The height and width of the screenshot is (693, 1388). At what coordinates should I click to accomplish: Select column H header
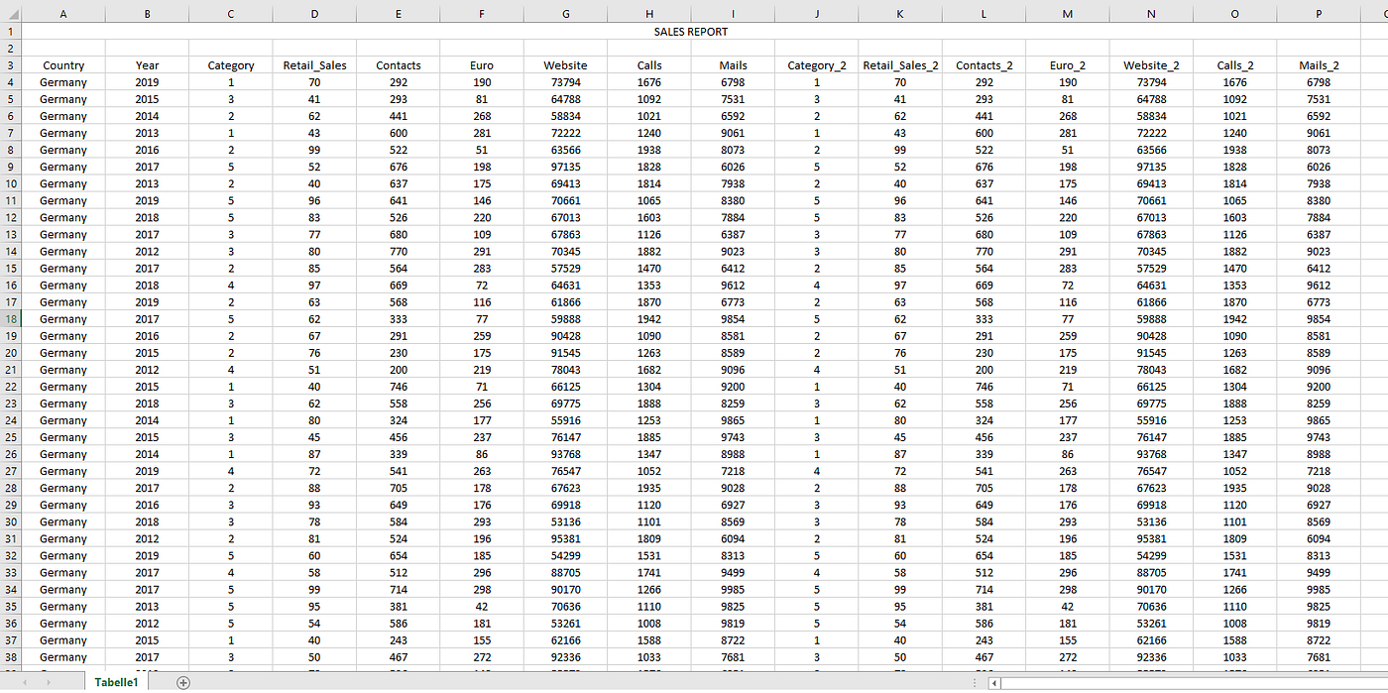649,15
